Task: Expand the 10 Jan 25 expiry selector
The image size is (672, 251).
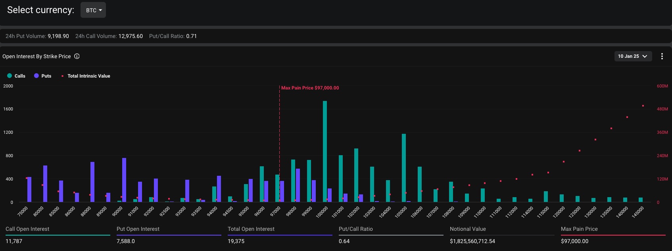Action: pyautogui.click(x=629, y=56)
